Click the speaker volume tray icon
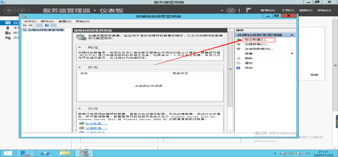The width and height of the screenshot is (338, 157). pyautogui.click(x=299, y=153)
